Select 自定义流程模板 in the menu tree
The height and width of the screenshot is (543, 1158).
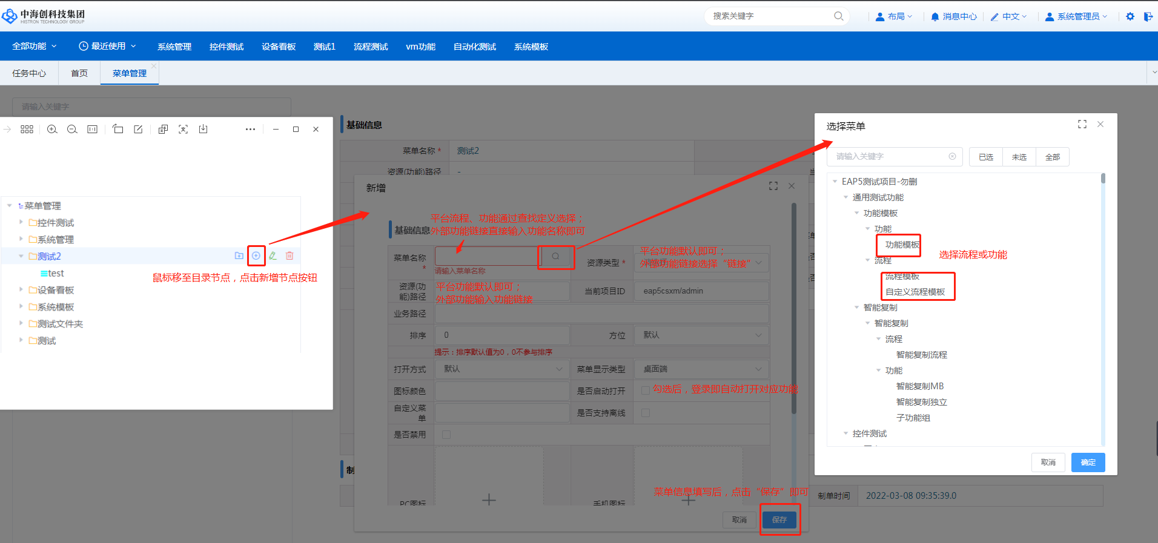click(915, 292)
